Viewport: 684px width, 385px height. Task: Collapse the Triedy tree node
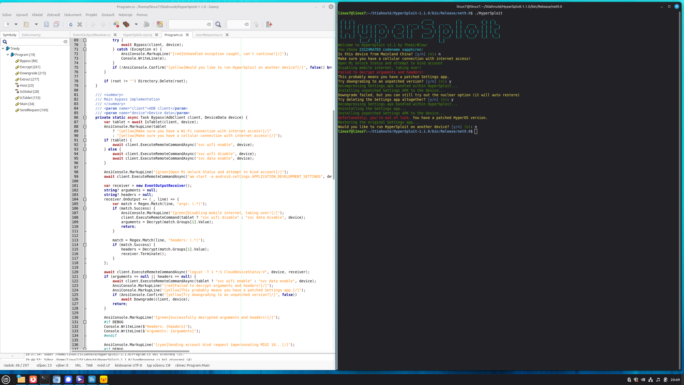[3, 48]
